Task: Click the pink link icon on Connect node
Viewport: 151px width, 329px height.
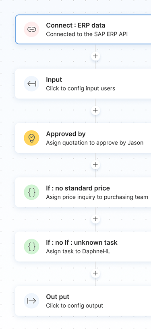Action: pos(31,29)
